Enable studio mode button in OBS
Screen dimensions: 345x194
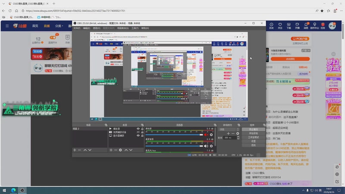[x=254, y=137]
